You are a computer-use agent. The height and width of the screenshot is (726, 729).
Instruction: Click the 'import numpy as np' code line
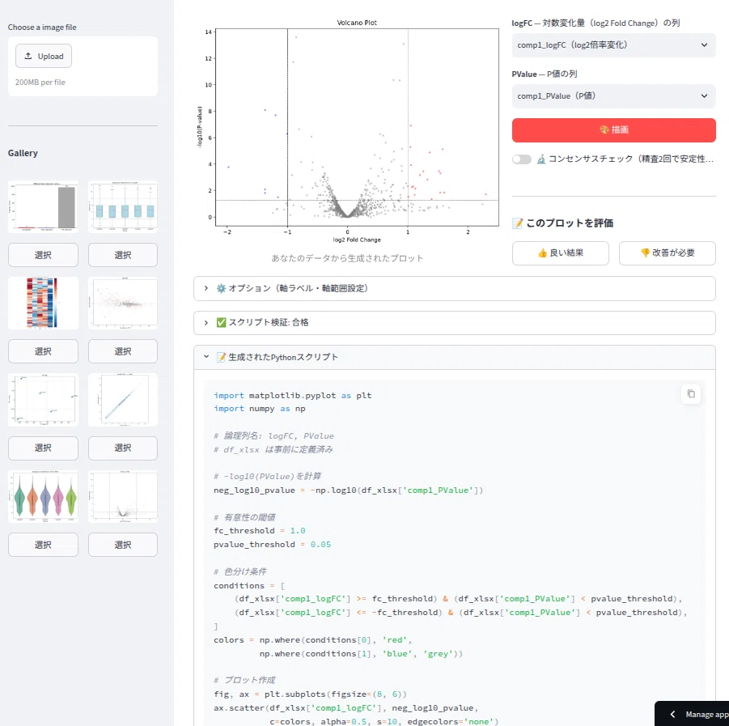coord(260,409)
